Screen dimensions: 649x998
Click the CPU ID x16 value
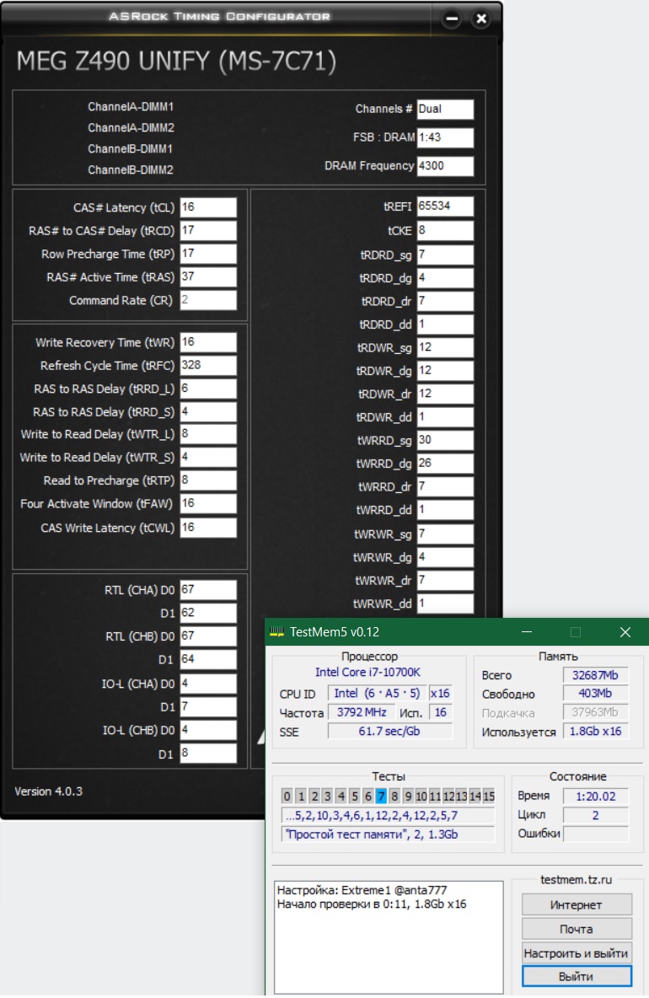coord(440,693)
